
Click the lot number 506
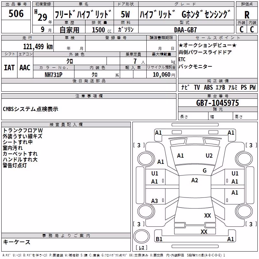click(x=16, y=14)
